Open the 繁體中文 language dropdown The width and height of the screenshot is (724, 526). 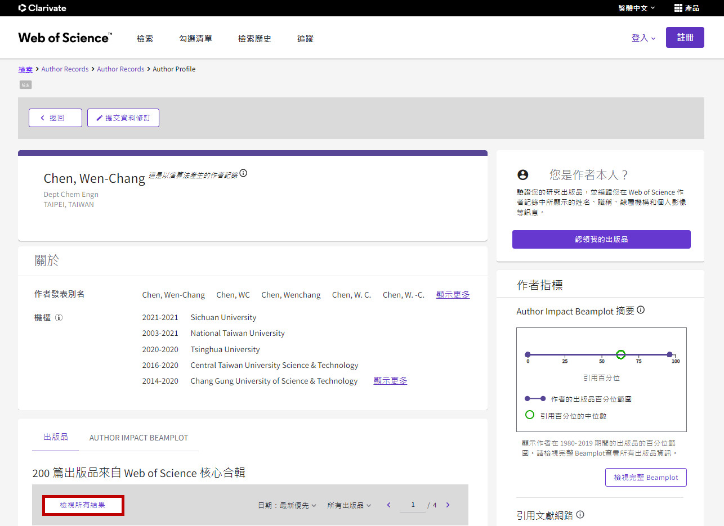coord(637,8)
